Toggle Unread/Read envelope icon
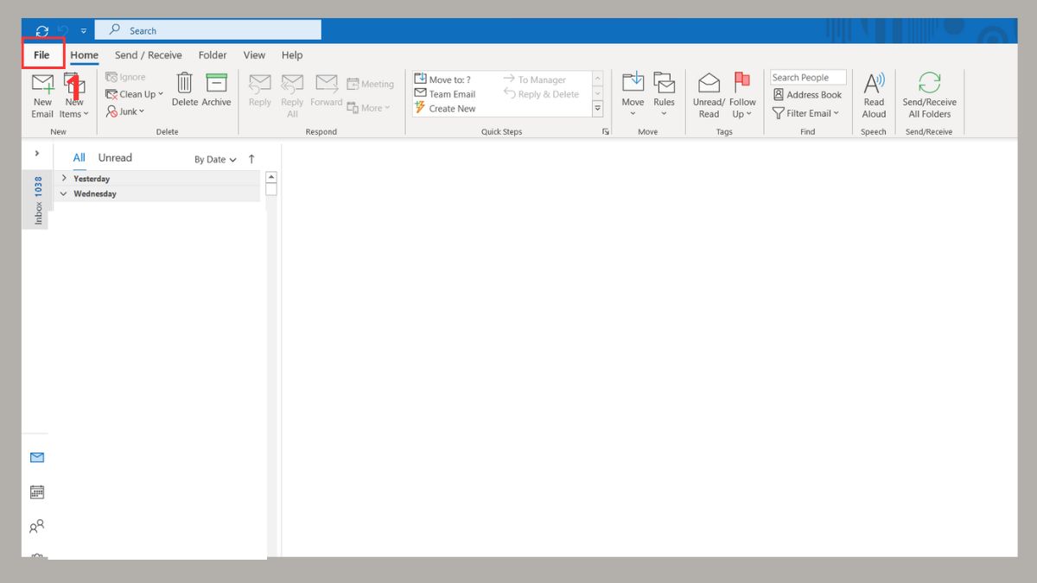Viewport: 1037px width, 583px height. pyautogui.click(x=709, y=85)
